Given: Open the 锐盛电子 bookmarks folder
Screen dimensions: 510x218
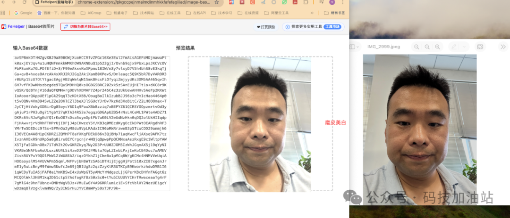Looking at the screenshot, I should (x=117, y=13).
